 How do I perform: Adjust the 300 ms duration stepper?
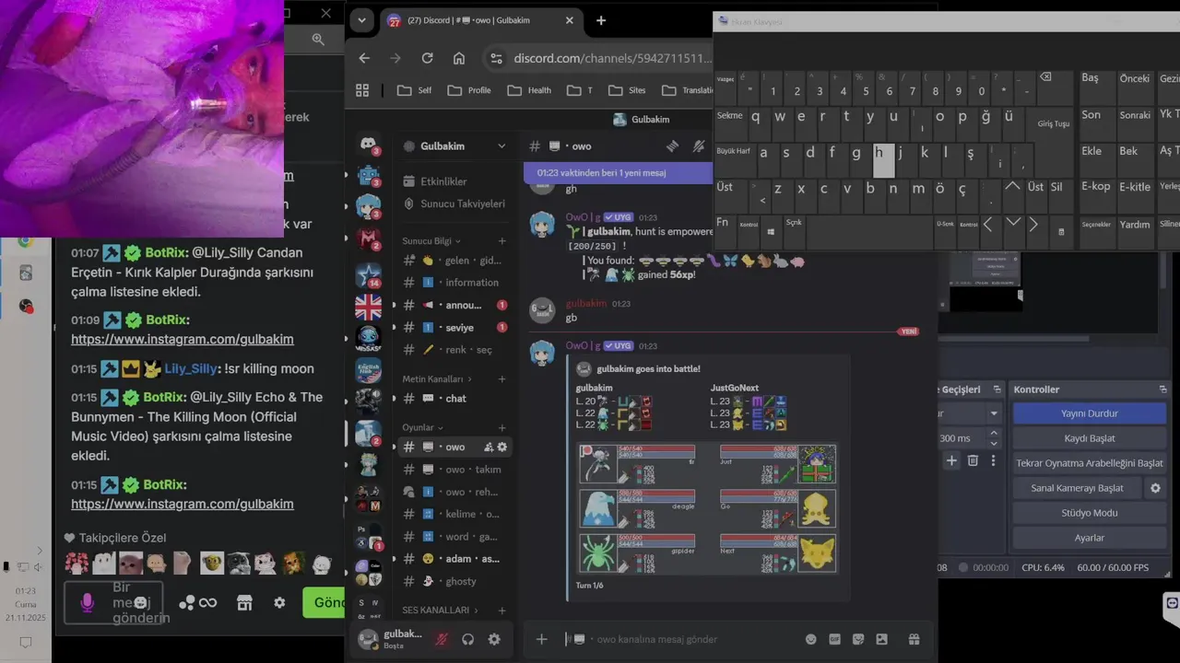click(x=994, y=438)
